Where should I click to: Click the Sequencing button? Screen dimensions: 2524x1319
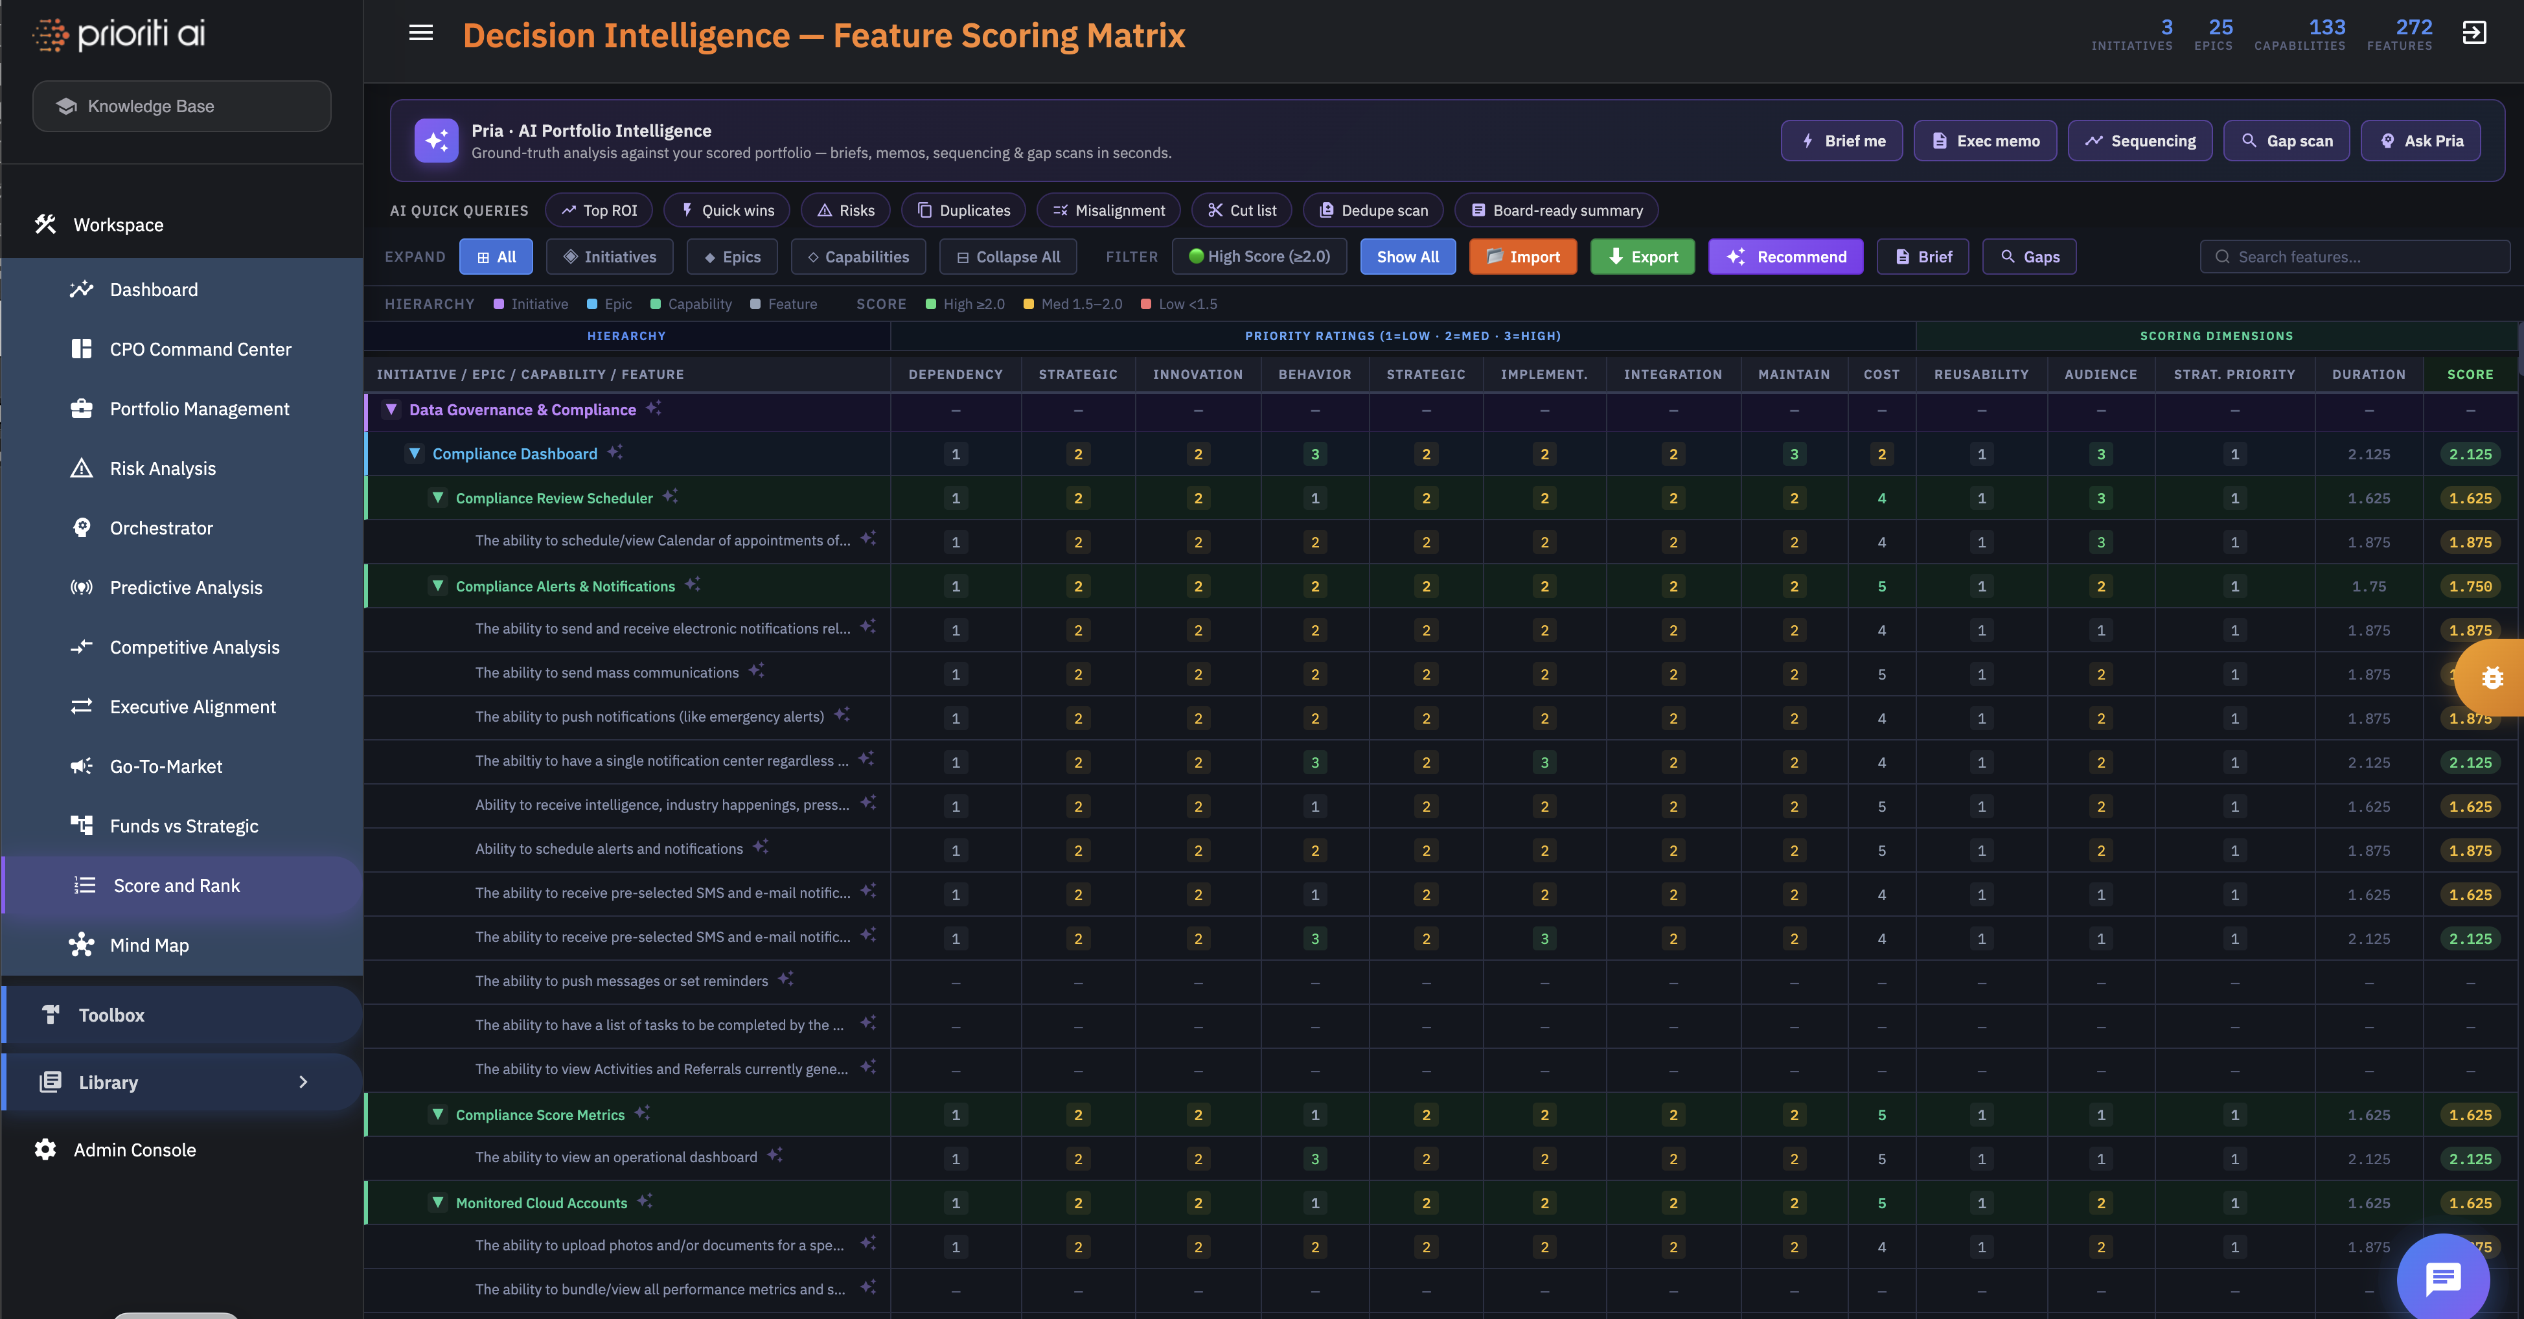pyautogui.click(x=2140, y=140)
